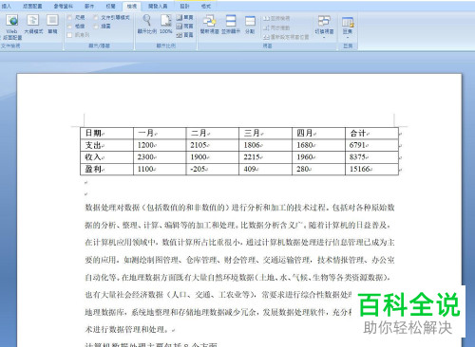Open the Review tab (校閱)
This screenshot has height=347, width=475.
(x=110, y=6)
